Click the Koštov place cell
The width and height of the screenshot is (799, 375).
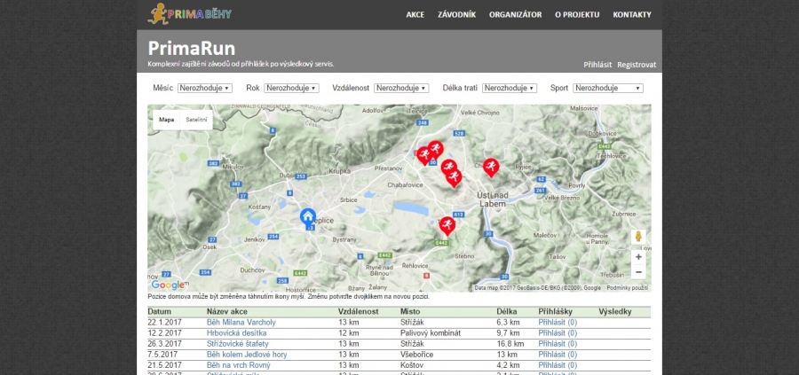pos(411,365)
